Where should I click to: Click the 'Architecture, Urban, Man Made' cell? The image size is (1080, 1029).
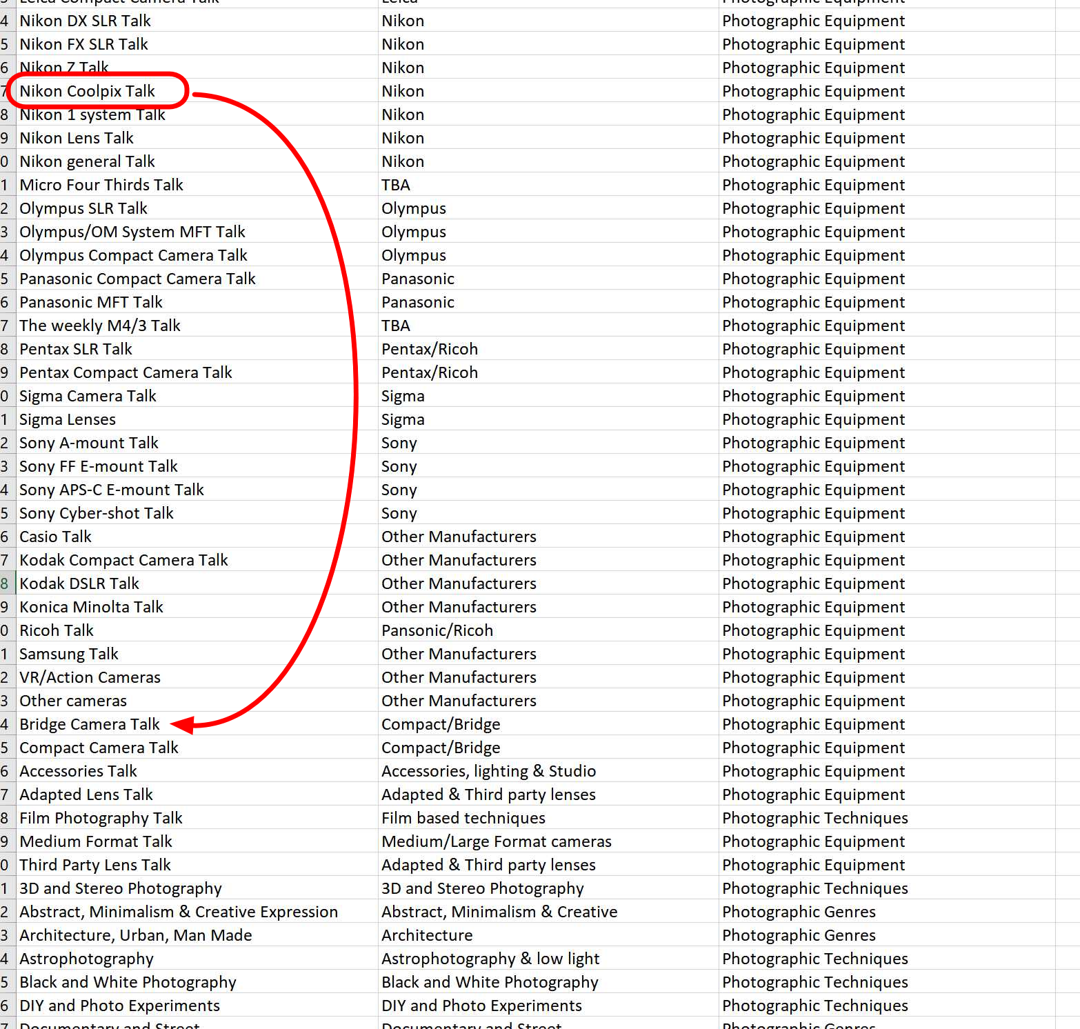197,935
